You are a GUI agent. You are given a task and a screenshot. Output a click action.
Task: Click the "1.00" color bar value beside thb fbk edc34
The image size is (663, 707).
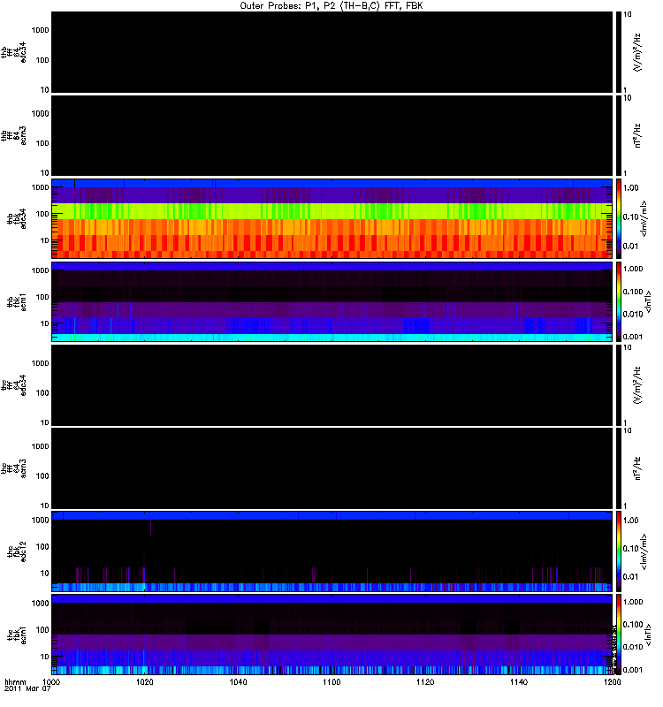630,187
